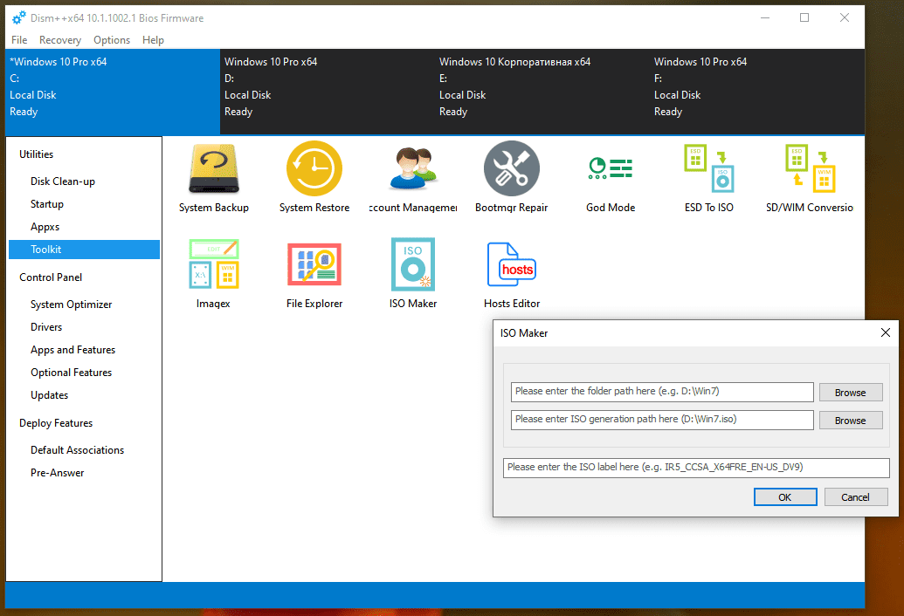The width and height of the screenshot is (904, 616).
Task: Minimize the Dism++ window
Action: (x=765, y=17)
